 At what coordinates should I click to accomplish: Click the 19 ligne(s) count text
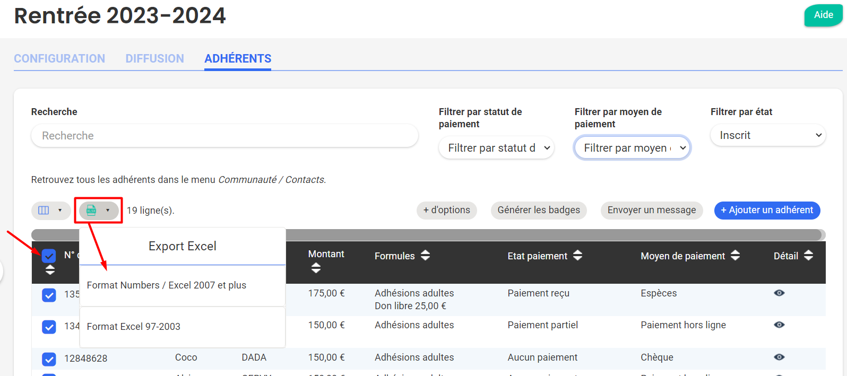[150, 211]
